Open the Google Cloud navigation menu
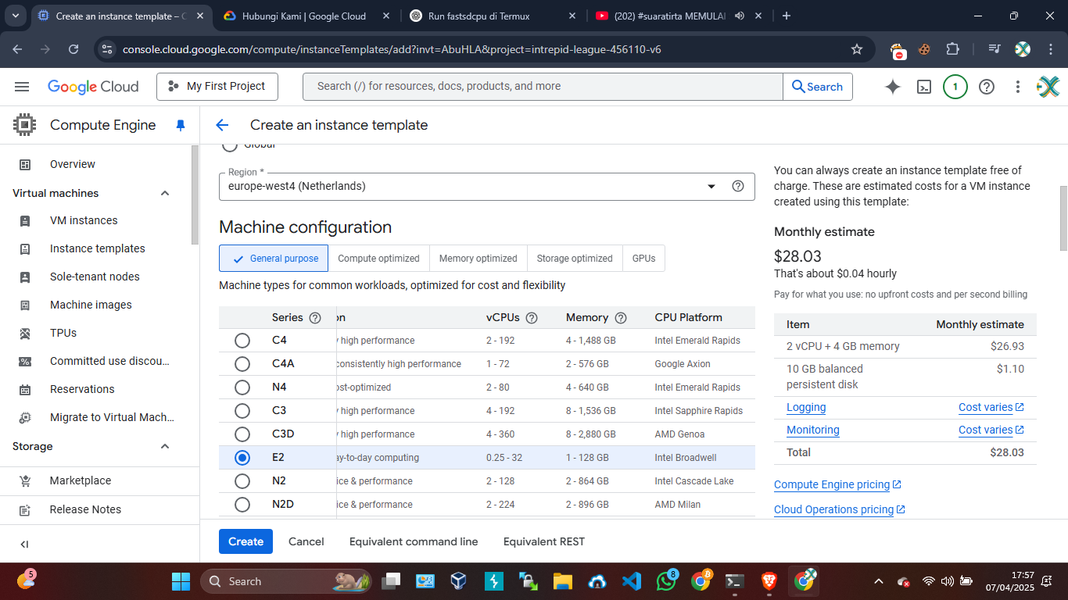 (22, 87)
